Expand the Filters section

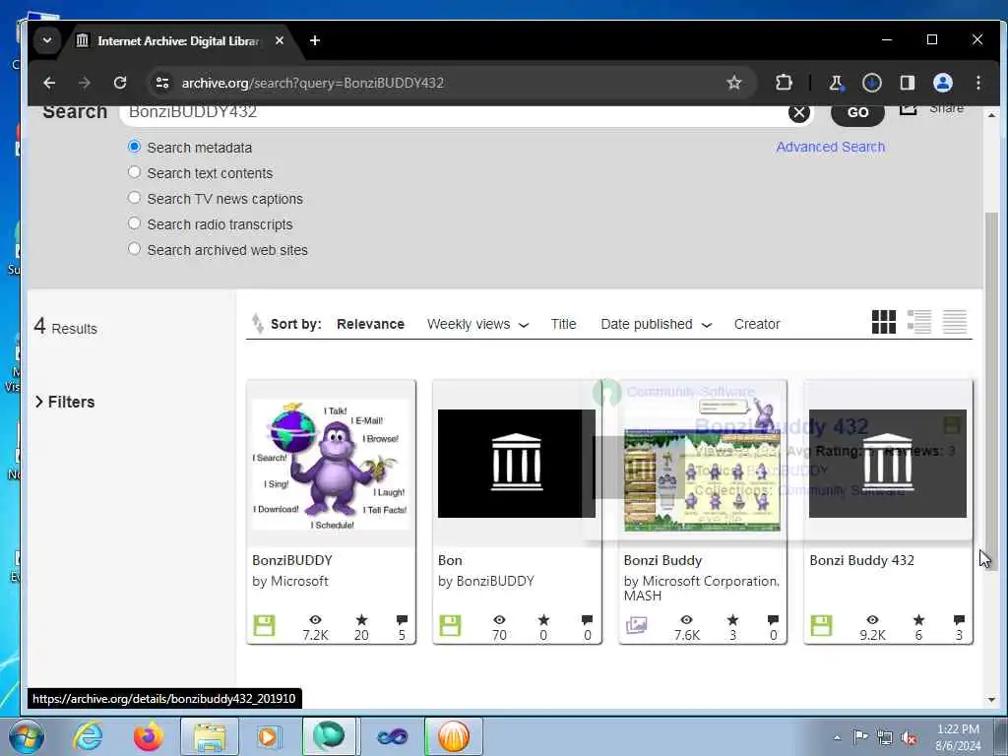[64, 402]
